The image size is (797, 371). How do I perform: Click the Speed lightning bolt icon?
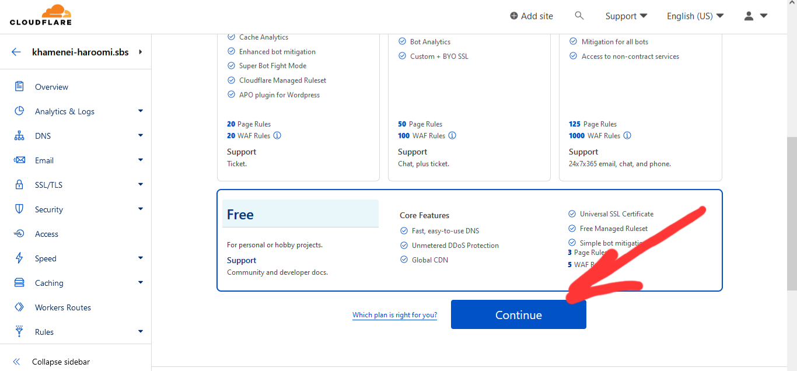pos(19,258)
